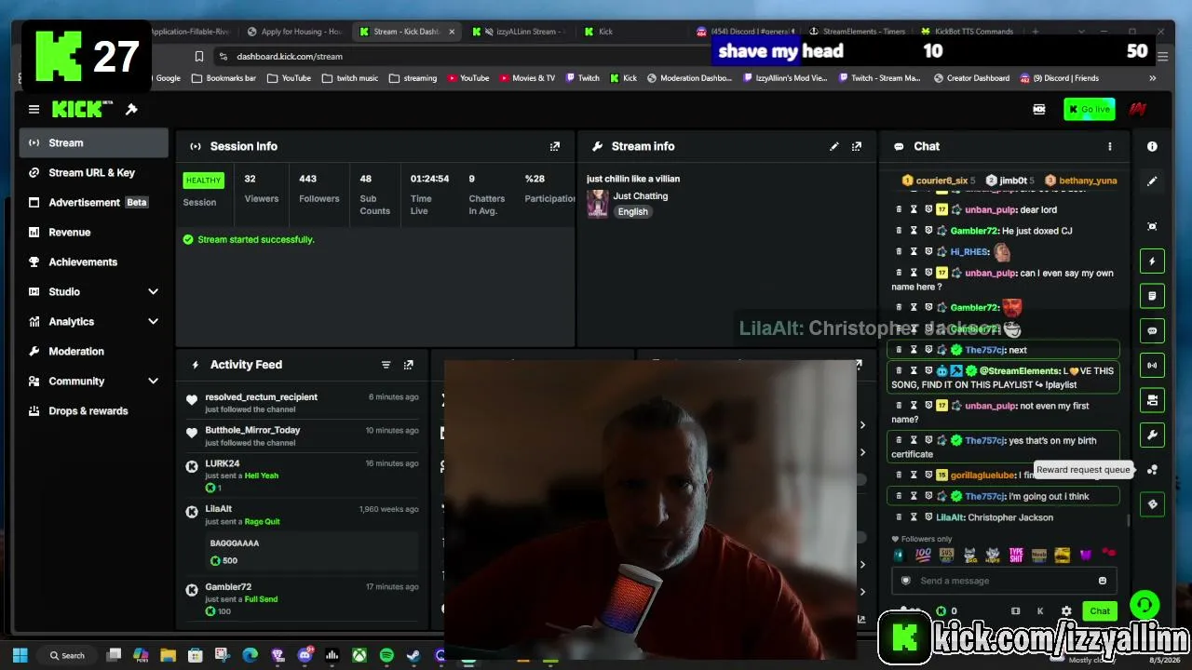Switch to the StreamElements Timers tab

(857, 32)
